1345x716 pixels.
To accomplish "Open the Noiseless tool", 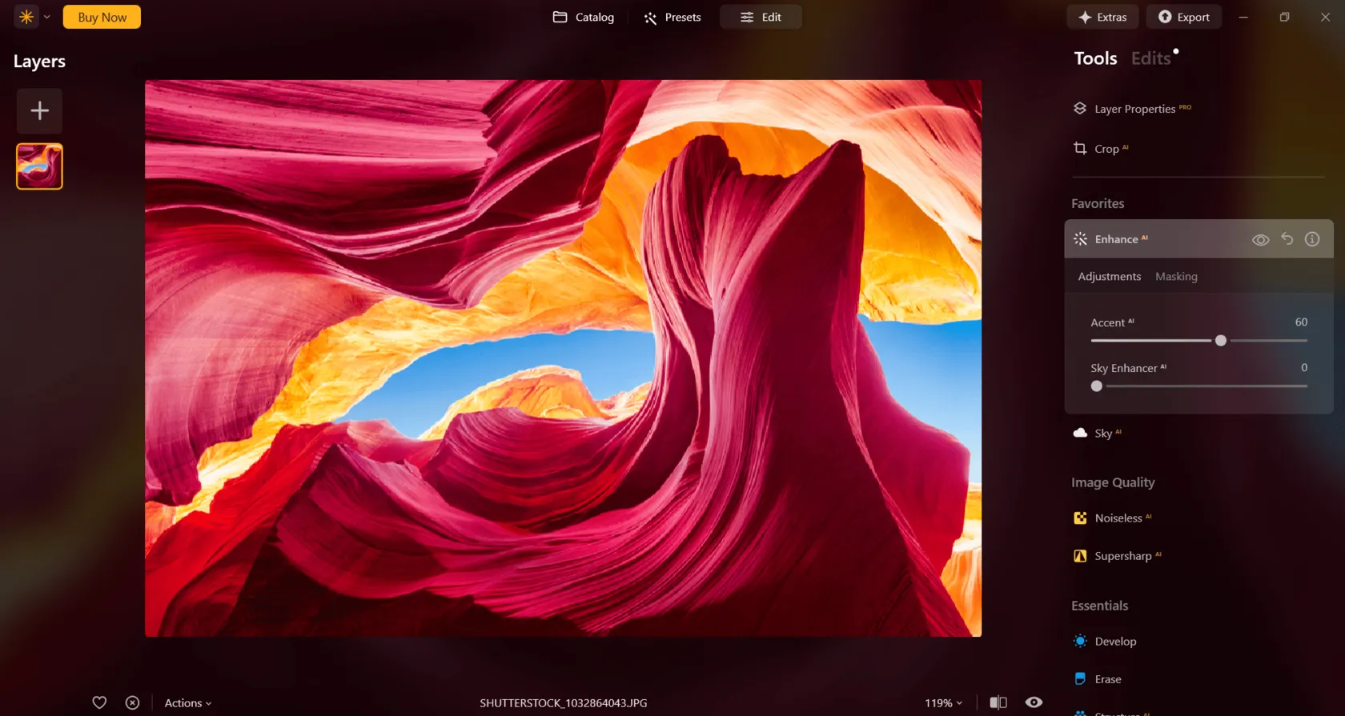I will pos(1118,518).
